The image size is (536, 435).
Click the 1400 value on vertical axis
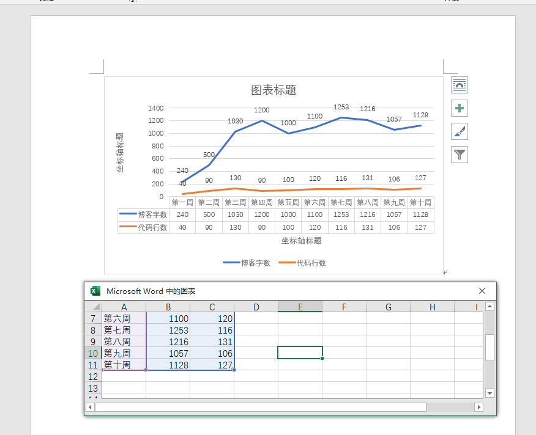[x=155, y=108]
